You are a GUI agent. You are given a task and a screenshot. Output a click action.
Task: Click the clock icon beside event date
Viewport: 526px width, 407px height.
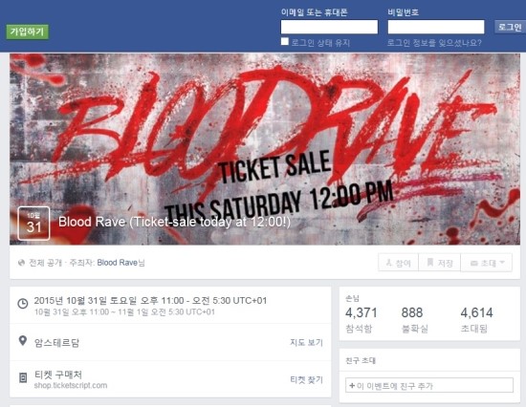pyautogui.click(x=23, y=304)
